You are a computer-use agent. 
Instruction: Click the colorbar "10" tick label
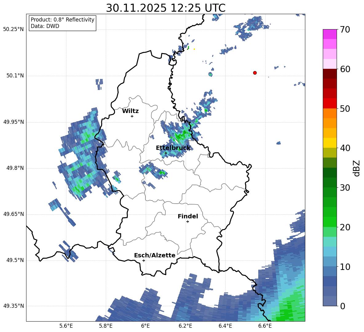[345, 267]
